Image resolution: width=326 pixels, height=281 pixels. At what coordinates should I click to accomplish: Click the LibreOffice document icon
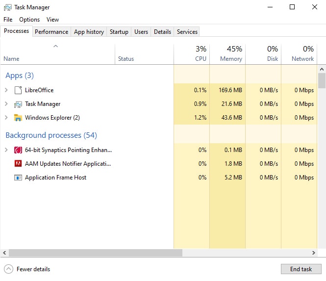18,90
